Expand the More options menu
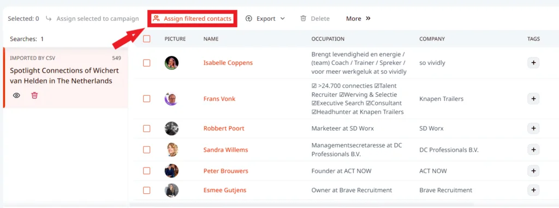The height and width of the screenshot is (208, 559). tap(358, 19)
